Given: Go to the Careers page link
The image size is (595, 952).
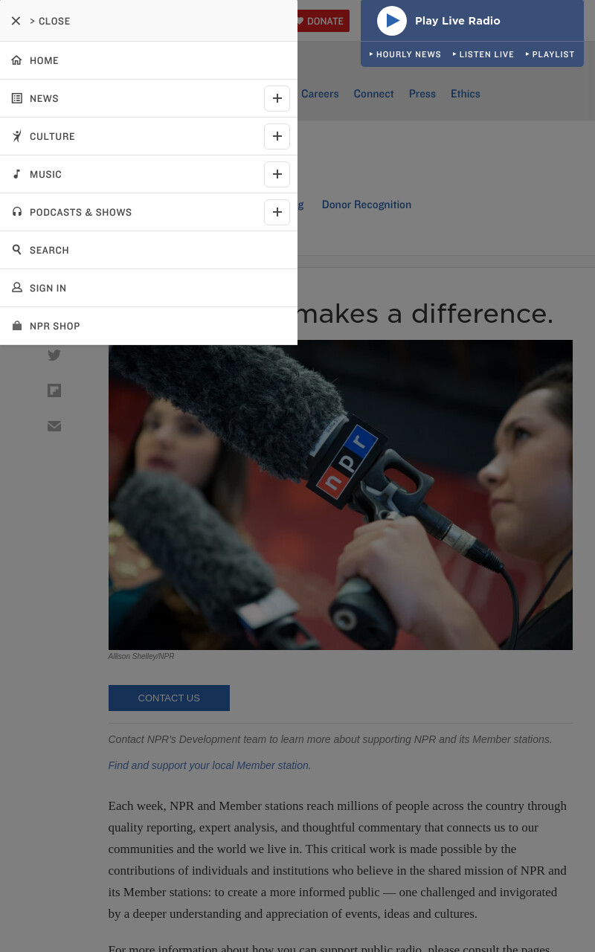Looking at the screenshot, I should tap(320, 94).
